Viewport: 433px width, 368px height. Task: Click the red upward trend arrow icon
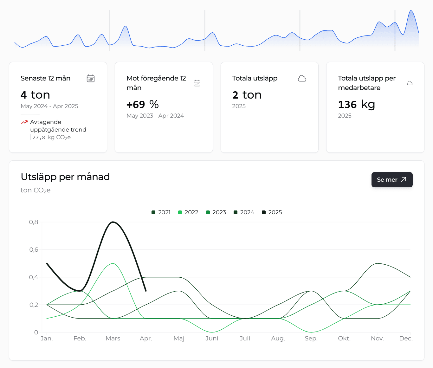pos(24,122)
